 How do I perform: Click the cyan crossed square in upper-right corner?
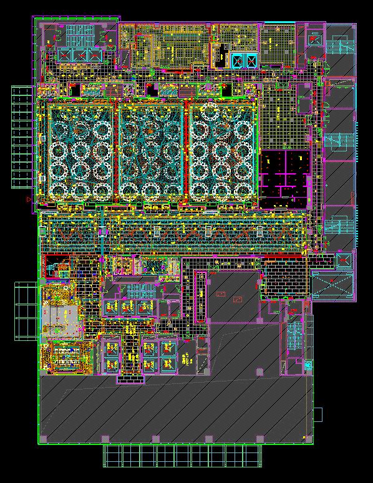click(315, 38)
